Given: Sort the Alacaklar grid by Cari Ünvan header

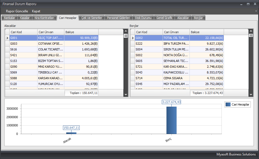Looking at the screenshot, I should coord(51,32).
